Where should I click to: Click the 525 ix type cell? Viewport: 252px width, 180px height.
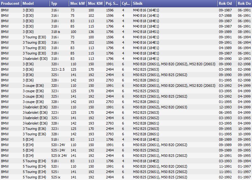tap(56, 177)
